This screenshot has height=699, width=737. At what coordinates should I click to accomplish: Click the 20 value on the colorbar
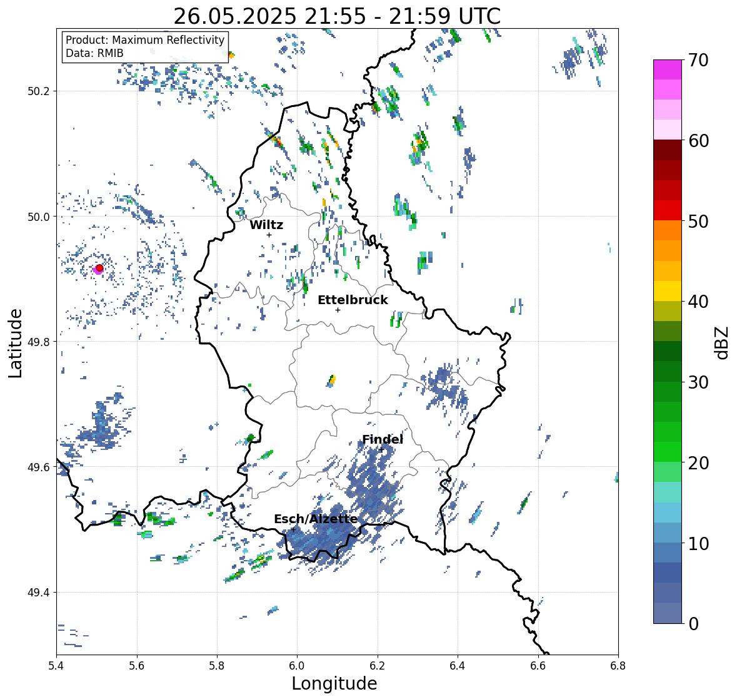[698, 463]
